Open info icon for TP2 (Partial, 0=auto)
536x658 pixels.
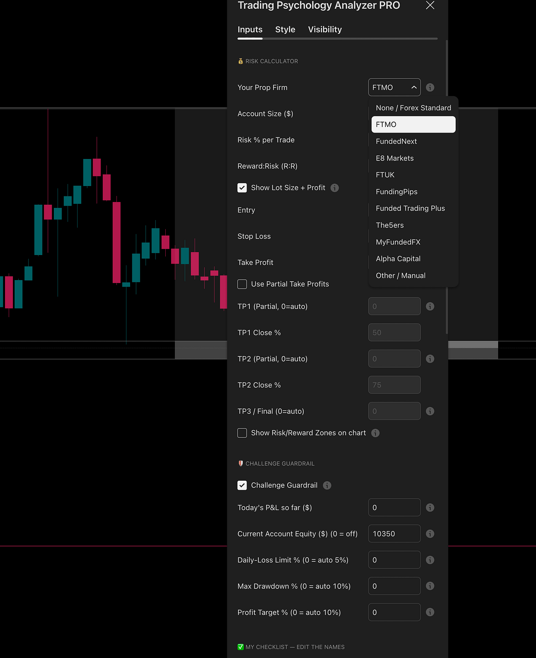(x=430, y=359)
